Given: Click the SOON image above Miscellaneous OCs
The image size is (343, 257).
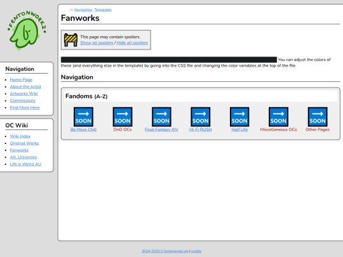Looking at the screenshot, I should click(x=278, y=117).
